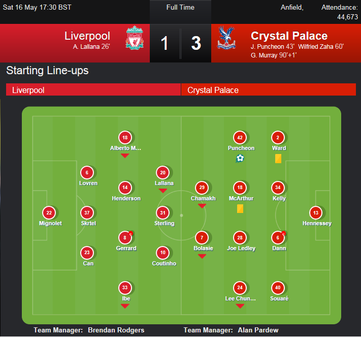Click the Brendan Rodgers manager name
The width and height of the screenshot is (361, 337).
(x=116, y=330)
